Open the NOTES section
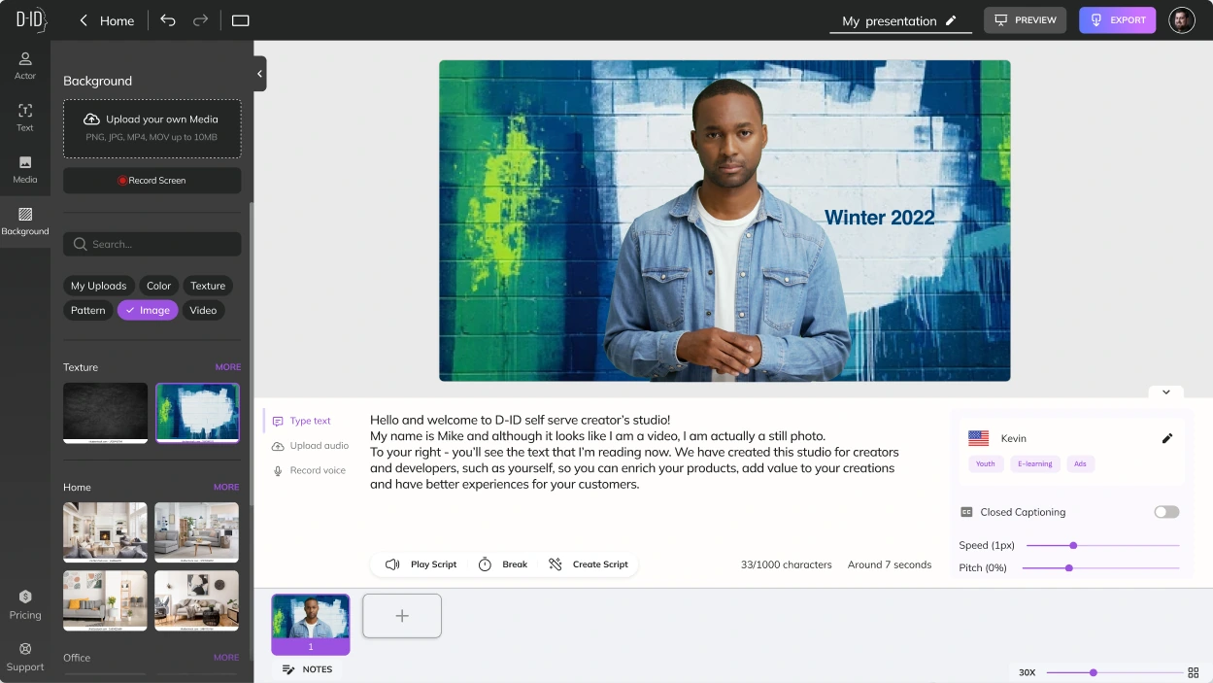The width and height of the screenshot is (1213, 683). (308, 669)
